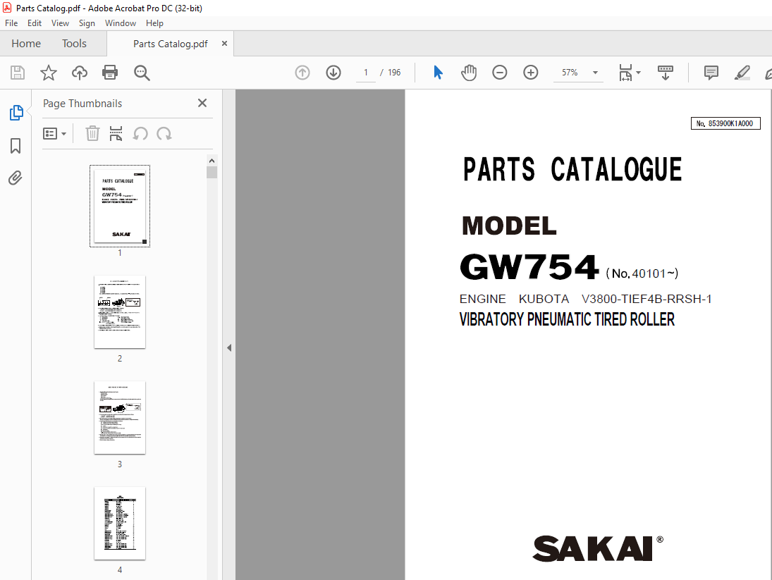Image resolution: width=772 pixels, height=580 pixels.
Task: Open the Bookmarks pane icon
Action: 16,146
